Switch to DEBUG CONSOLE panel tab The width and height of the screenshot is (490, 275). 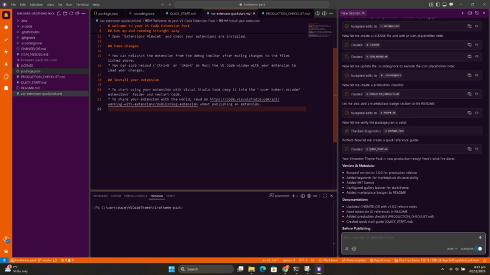136,196
